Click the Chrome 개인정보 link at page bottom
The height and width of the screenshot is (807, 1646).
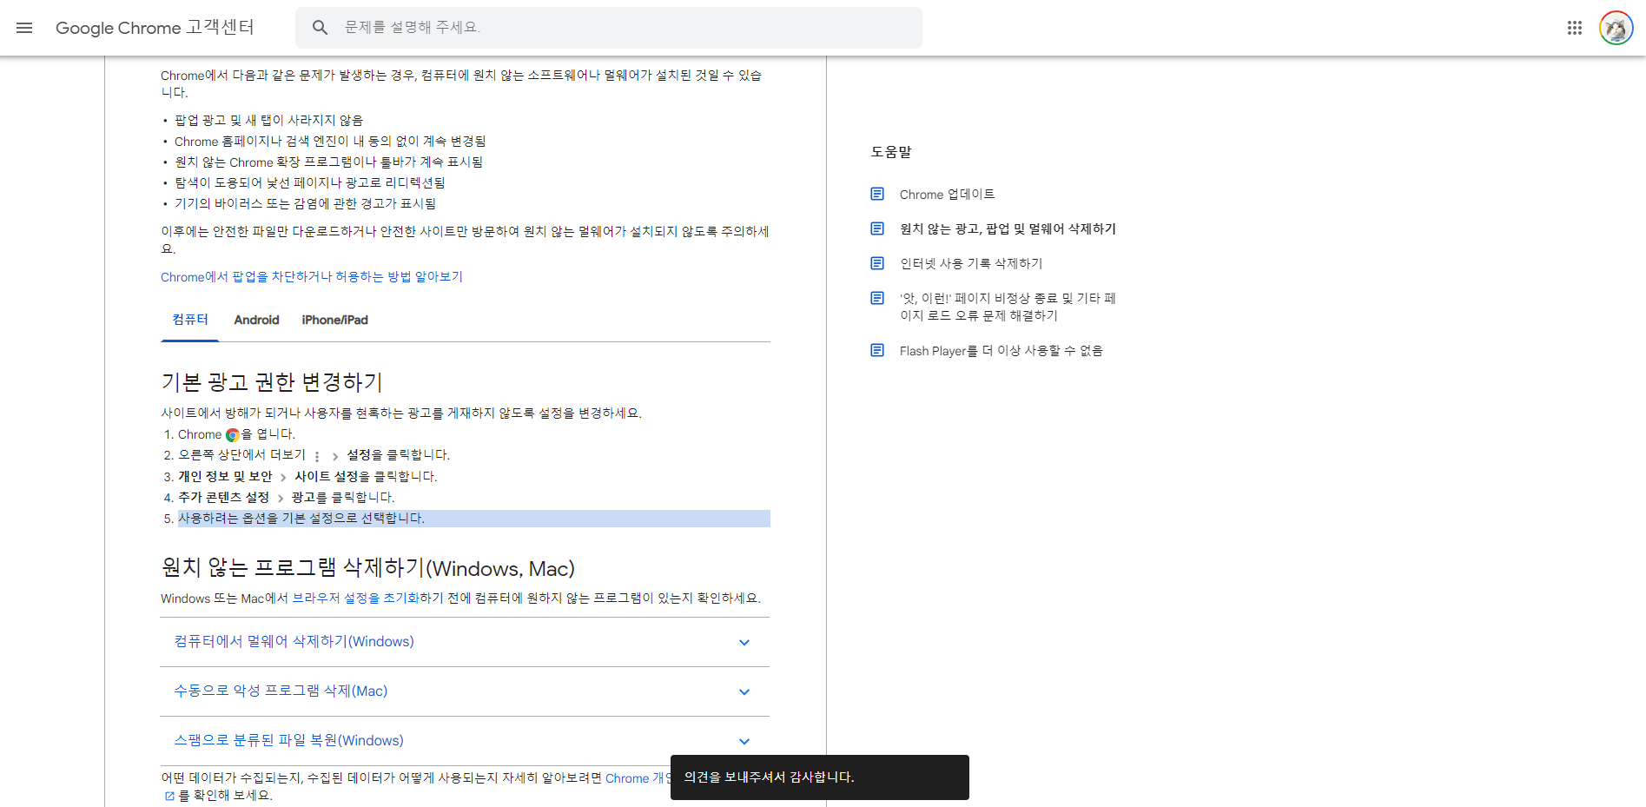click(638, 778)
